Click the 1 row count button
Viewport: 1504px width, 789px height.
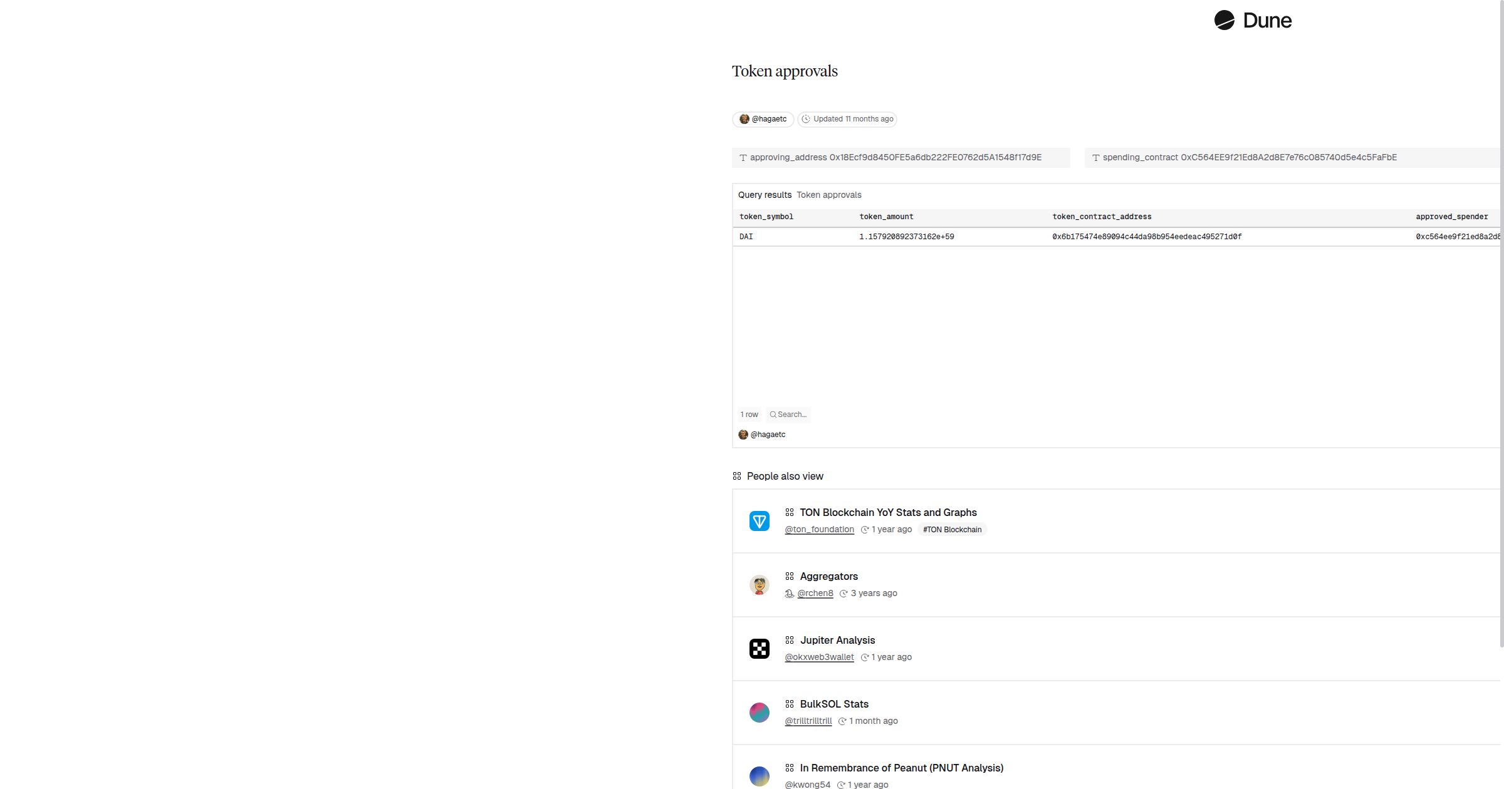point(749,415)
